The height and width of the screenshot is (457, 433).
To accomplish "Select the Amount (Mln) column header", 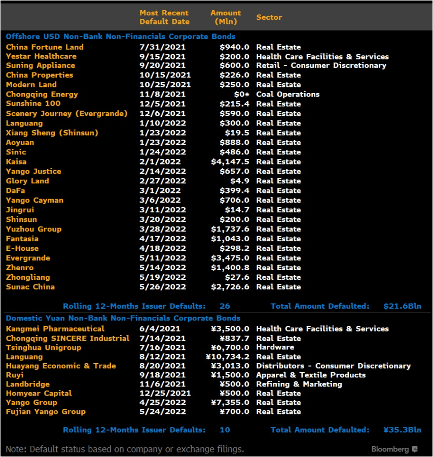I will click(226, 17).
